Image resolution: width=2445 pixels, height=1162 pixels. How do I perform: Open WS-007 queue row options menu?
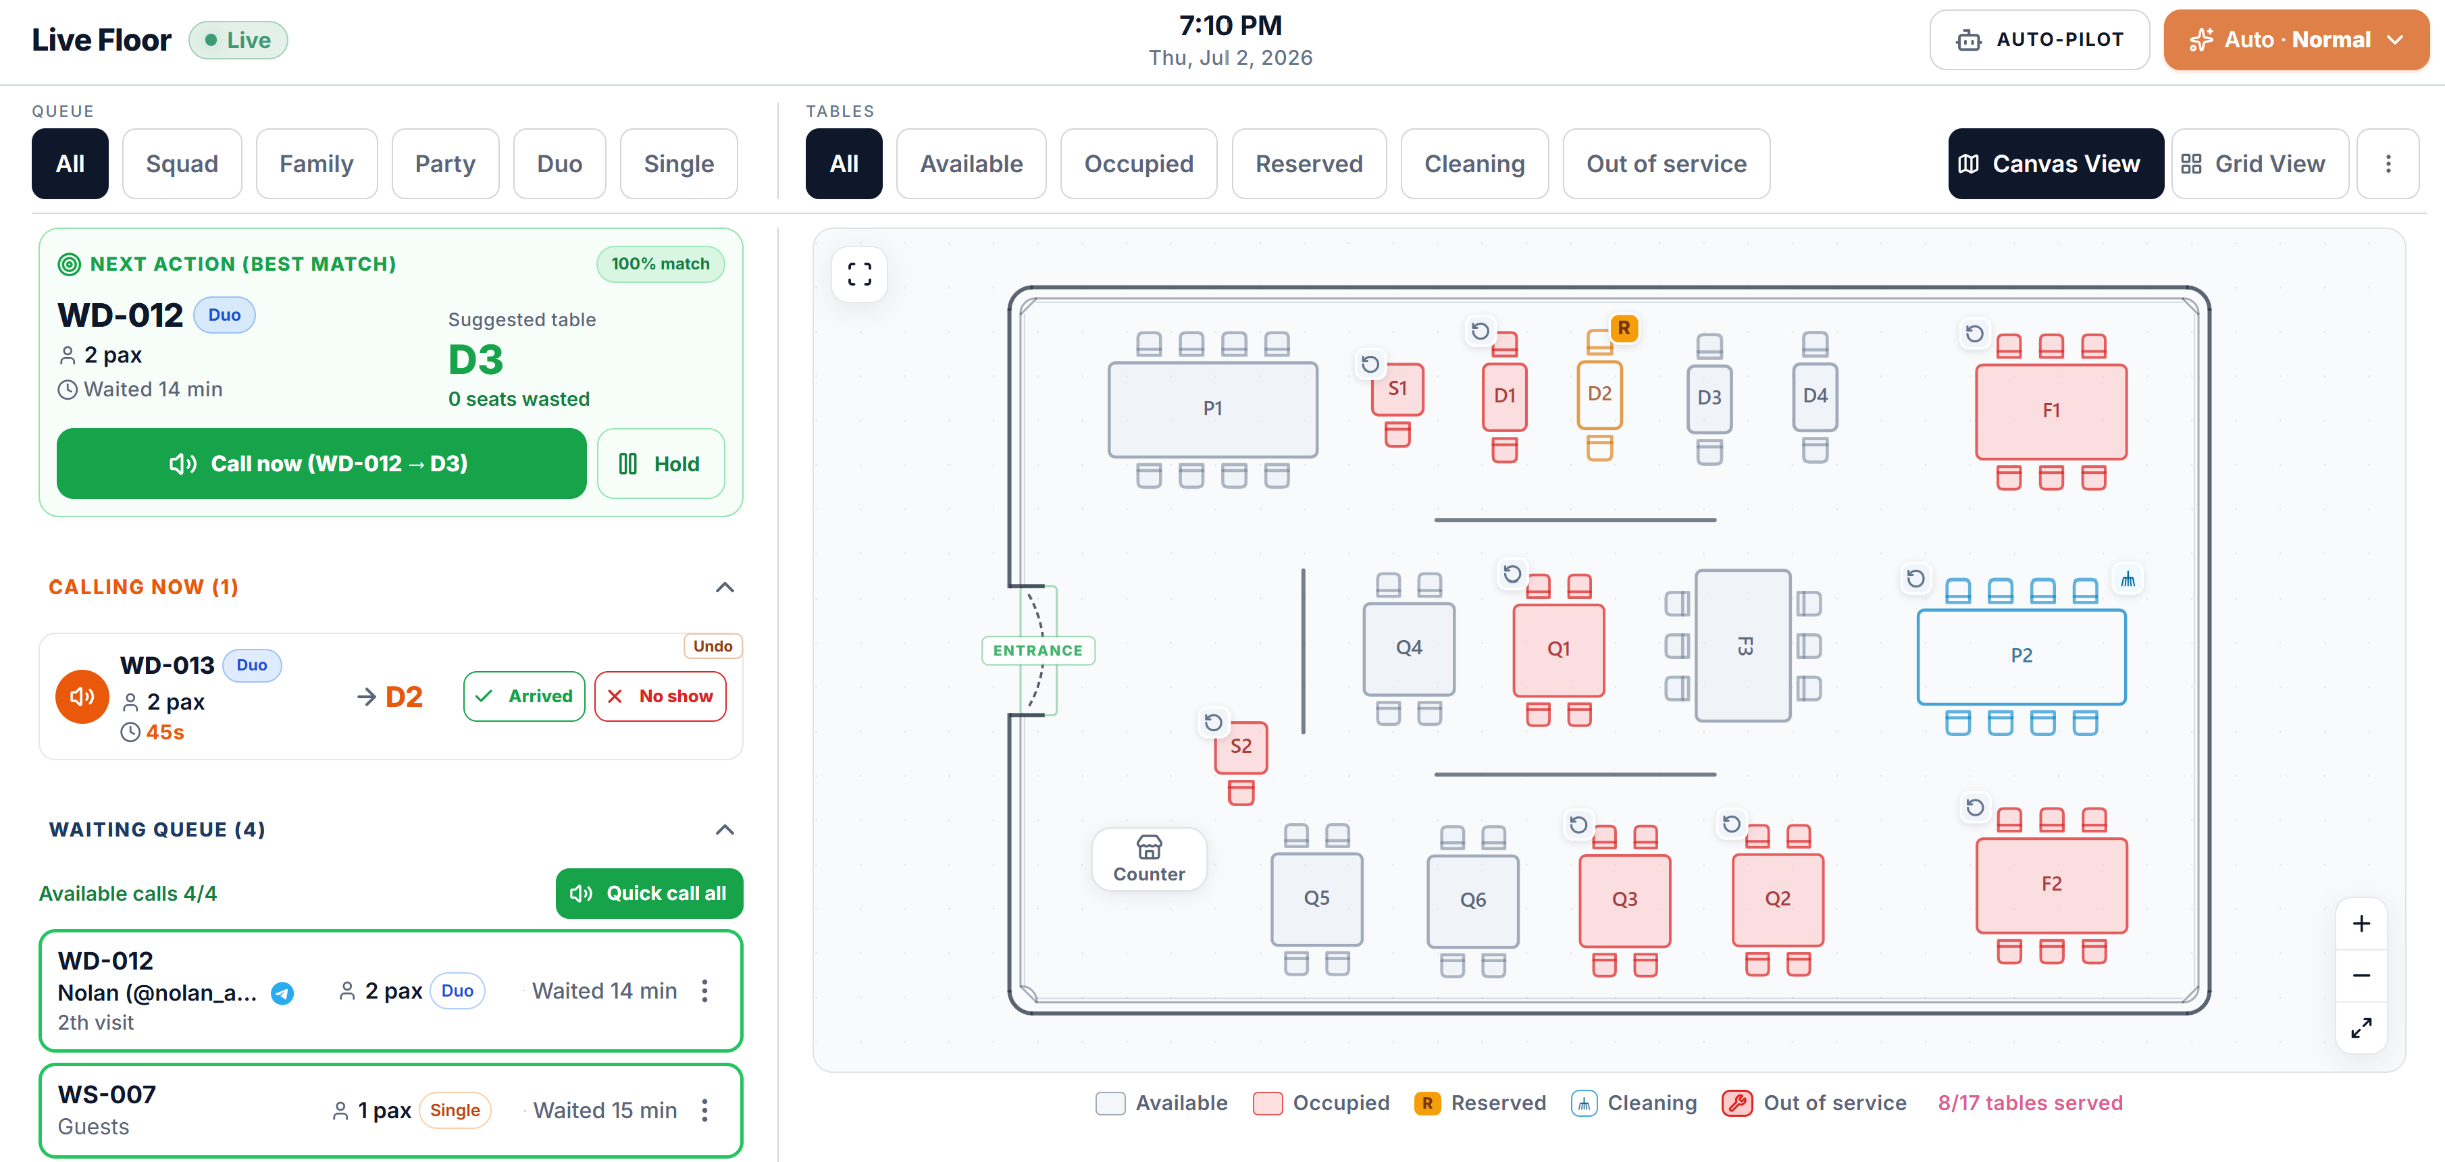point(704,1111)
